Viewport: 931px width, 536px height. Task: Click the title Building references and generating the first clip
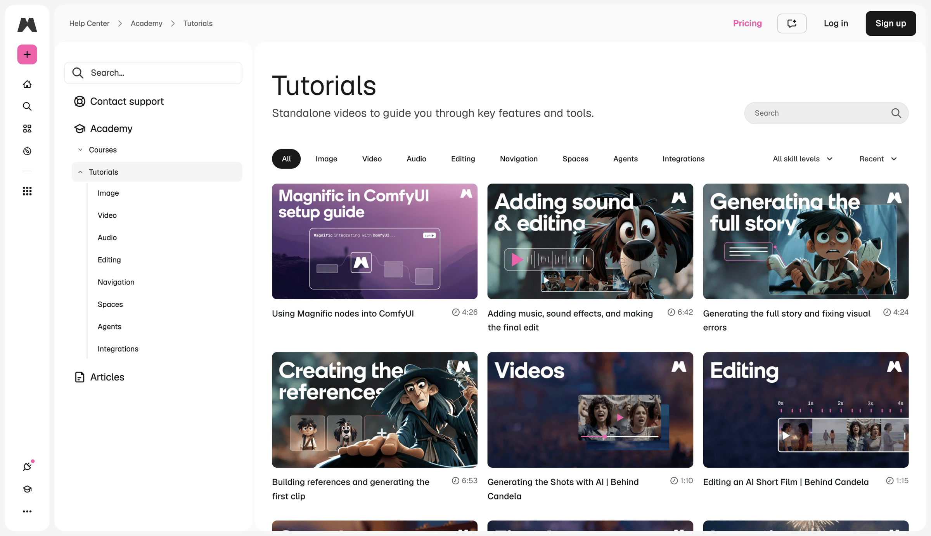[x=351, y=489]
